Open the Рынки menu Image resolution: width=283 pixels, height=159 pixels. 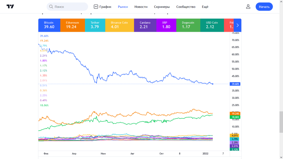(123, 7)
